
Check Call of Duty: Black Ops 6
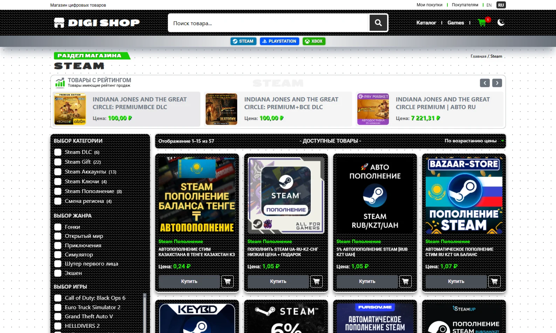[58, 298]
